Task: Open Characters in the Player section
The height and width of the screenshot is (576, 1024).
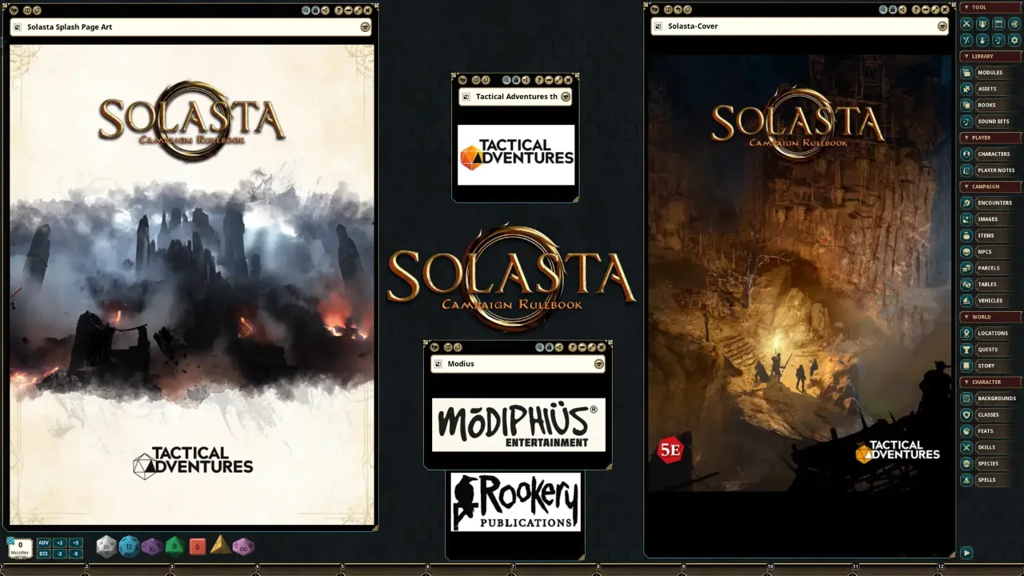Action: click(x=990, y=154)
